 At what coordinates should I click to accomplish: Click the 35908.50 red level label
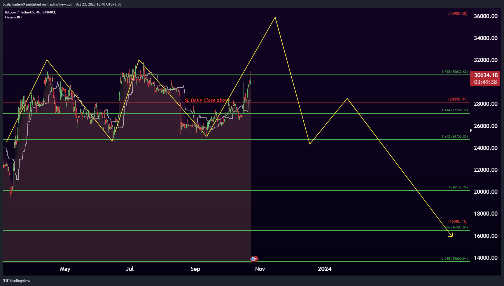(458, 14)
